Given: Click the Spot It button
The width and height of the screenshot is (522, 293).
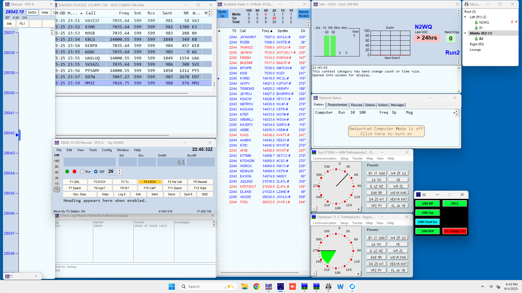Looking at the screenshot, I should click(188, 194).
